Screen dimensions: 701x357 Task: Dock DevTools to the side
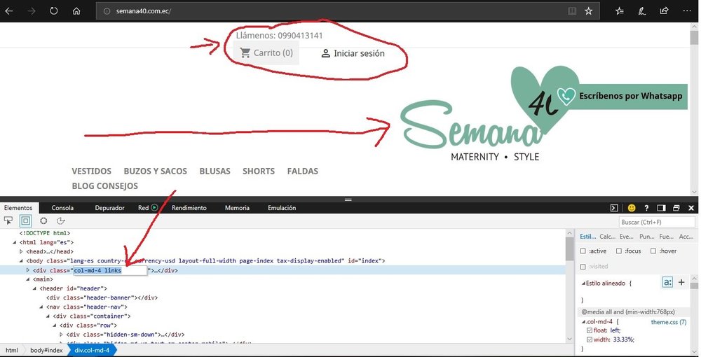[x=661, y=208]
